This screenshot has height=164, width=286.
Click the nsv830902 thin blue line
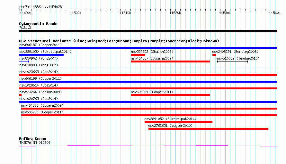click(24, 61)
